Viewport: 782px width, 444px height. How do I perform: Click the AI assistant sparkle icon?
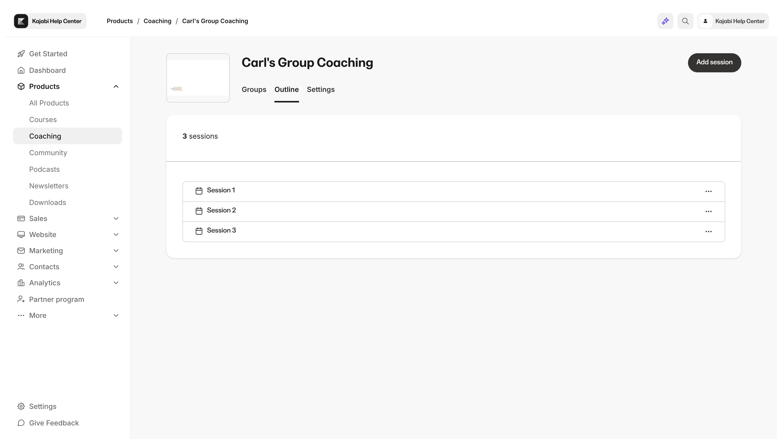coord(665,21)
